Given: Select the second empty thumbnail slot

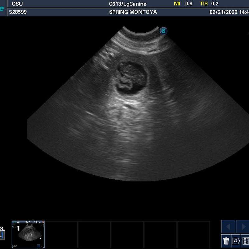Looking at the screenshot, I should (94, 234).
